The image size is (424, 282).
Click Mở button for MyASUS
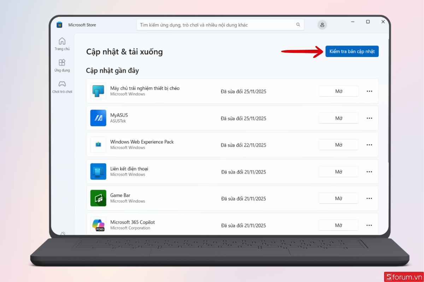click(338, 118)
